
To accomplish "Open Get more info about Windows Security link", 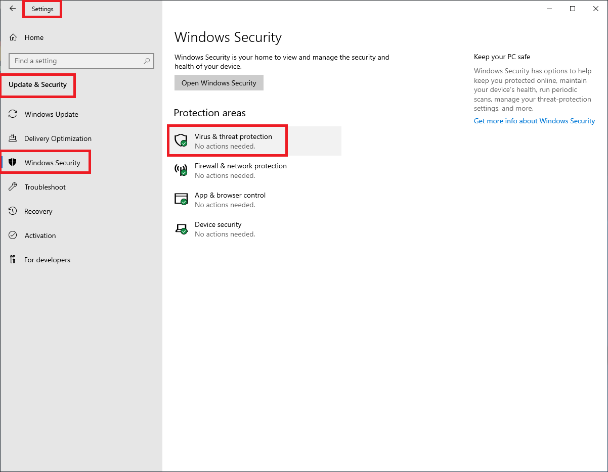I will coord(534,121).
